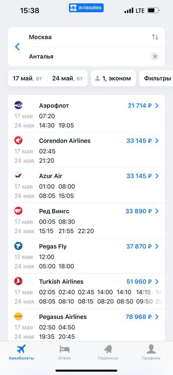Screen dimensions: 173x375
Task: Tap the Pegasus Airlines logo icon
Action: tap(18, 316)
